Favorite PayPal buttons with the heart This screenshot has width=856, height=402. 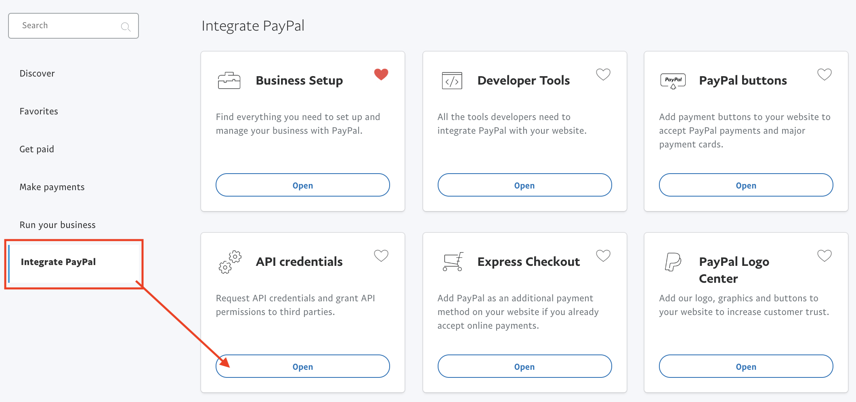click(x=825, y=74)
